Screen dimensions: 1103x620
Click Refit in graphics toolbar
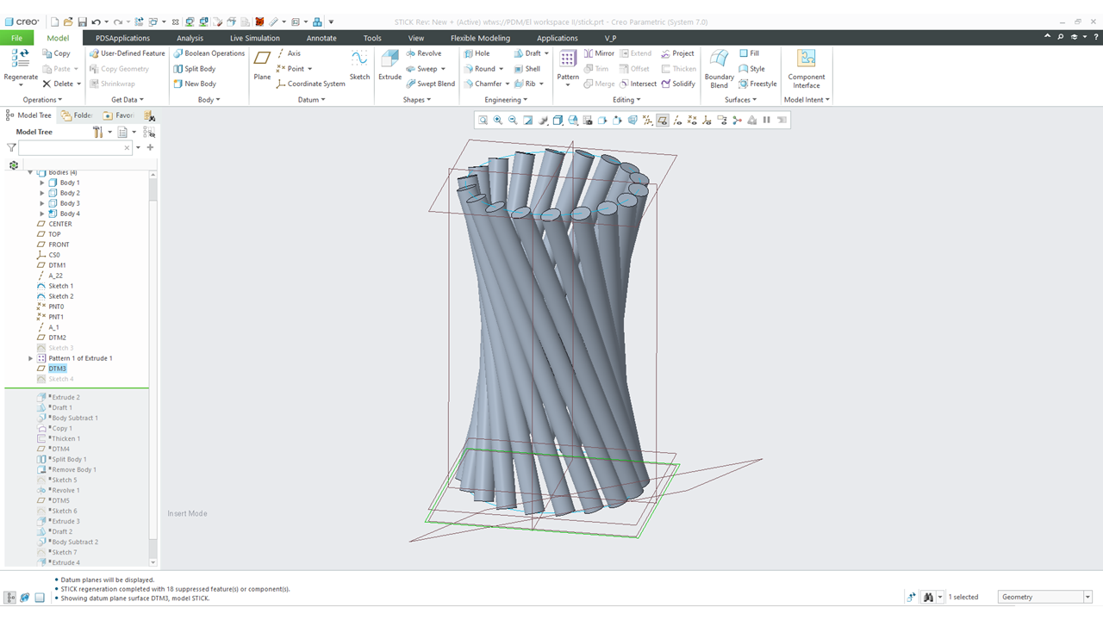[x=483, y=121]
